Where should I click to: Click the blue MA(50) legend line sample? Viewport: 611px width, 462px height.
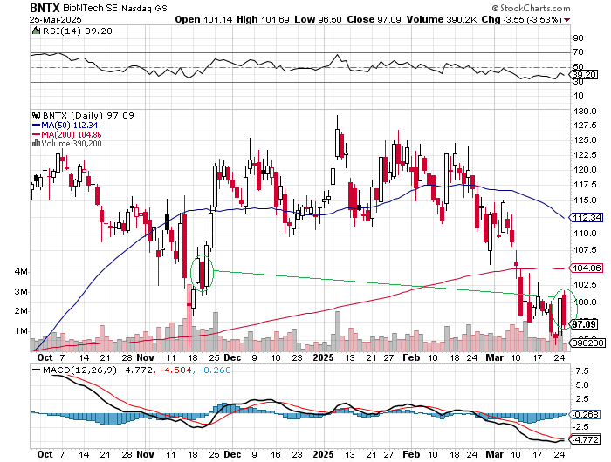pyautogui.click(x=37, y=125)
